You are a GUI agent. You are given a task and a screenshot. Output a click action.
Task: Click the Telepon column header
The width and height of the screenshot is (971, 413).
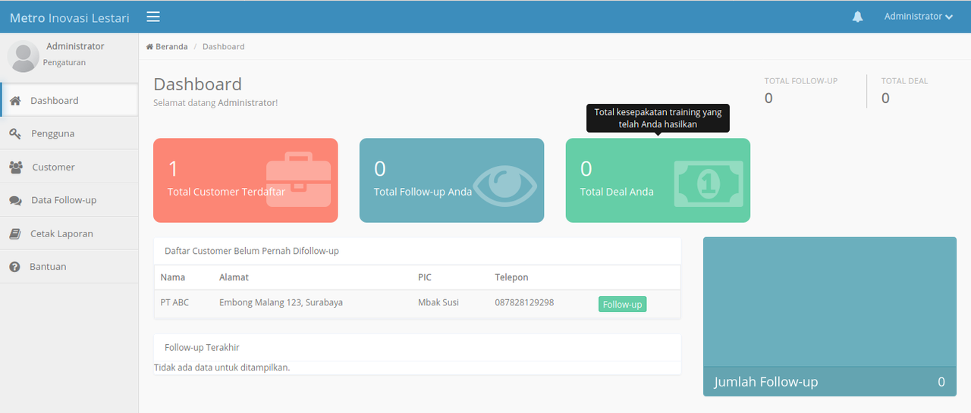(511, 277)
